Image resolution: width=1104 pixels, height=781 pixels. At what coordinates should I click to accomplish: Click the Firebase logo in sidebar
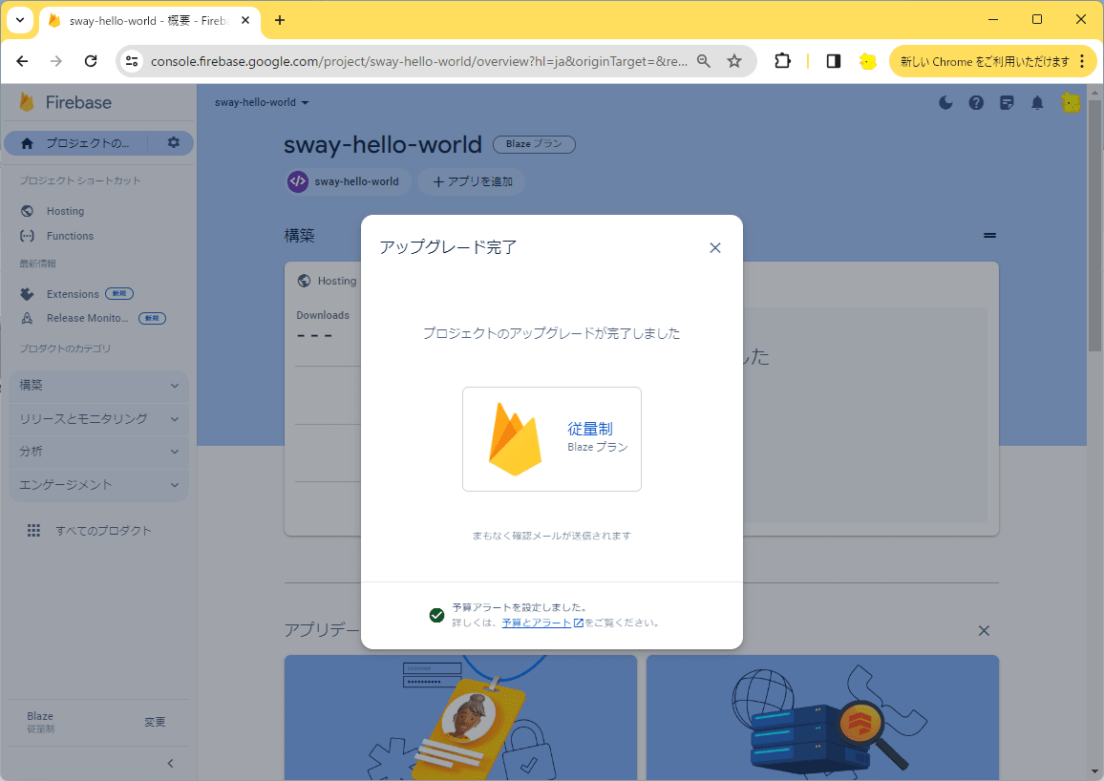click(x=66, y=102)
